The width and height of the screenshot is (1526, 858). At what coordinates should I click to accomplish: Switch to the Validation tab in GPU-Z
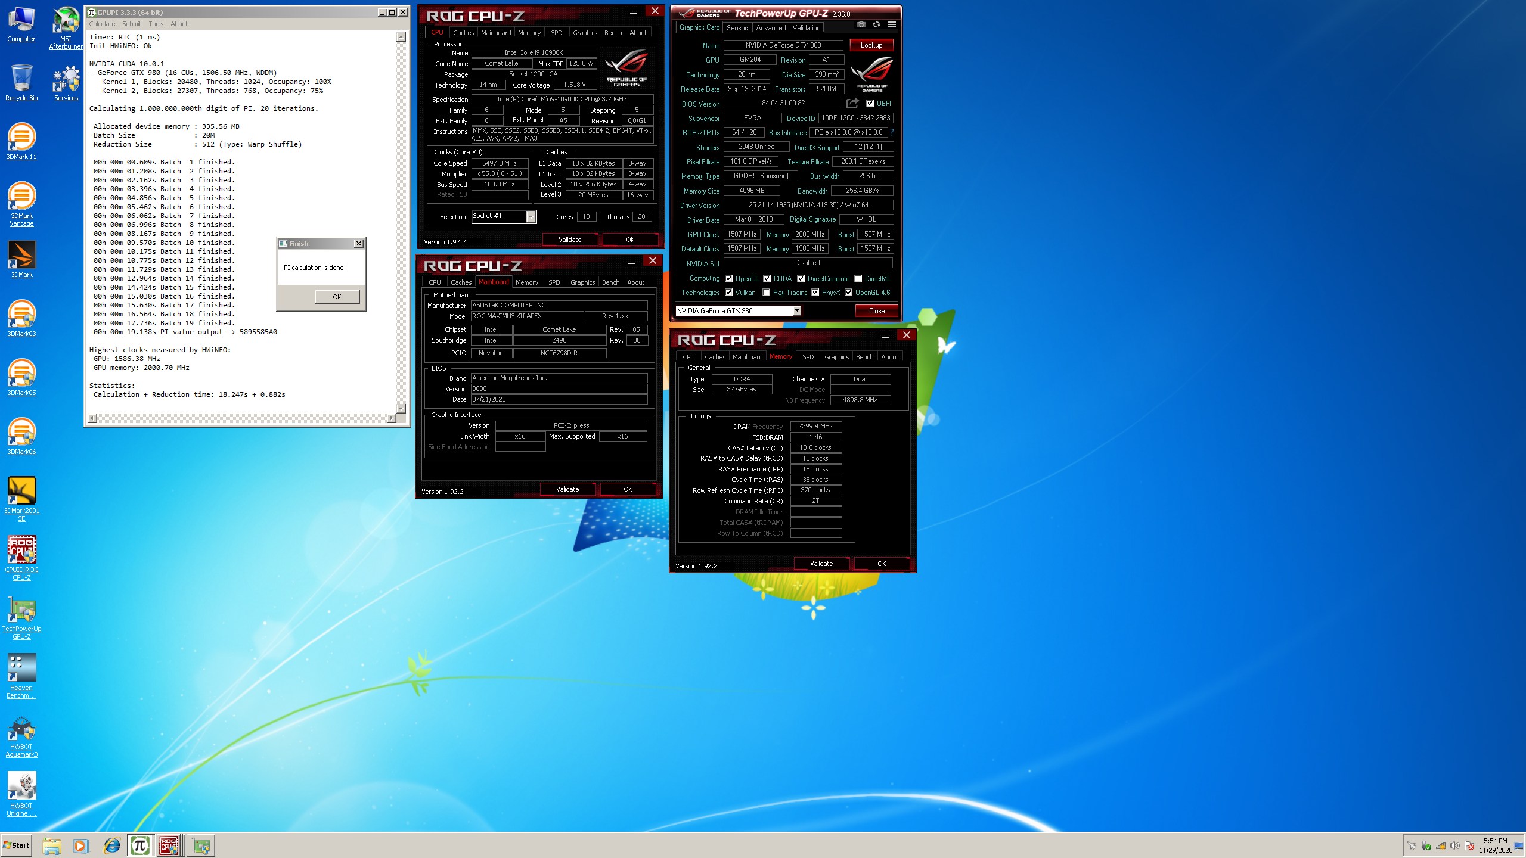[806, 28]
